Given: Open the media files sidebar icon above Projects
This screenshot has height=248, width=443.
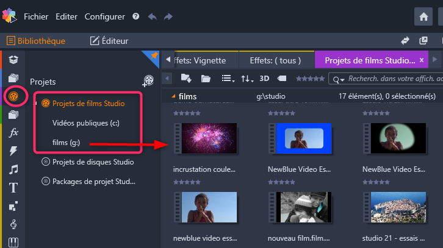Looking at the screenshot, I should pyautogui.click(x=13, y=77).
